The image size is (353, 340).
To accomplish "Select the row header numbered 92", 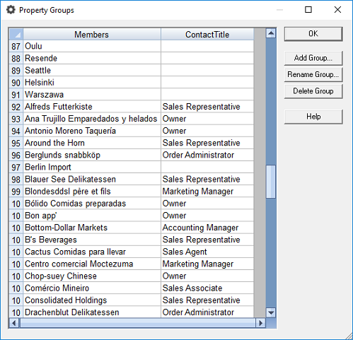I will click(16, 107).
